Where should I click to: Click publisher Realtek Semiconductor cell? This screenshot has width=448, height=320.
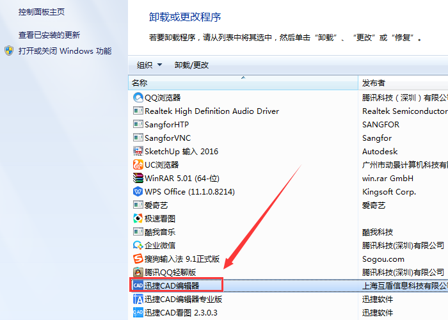pos(405,111)
